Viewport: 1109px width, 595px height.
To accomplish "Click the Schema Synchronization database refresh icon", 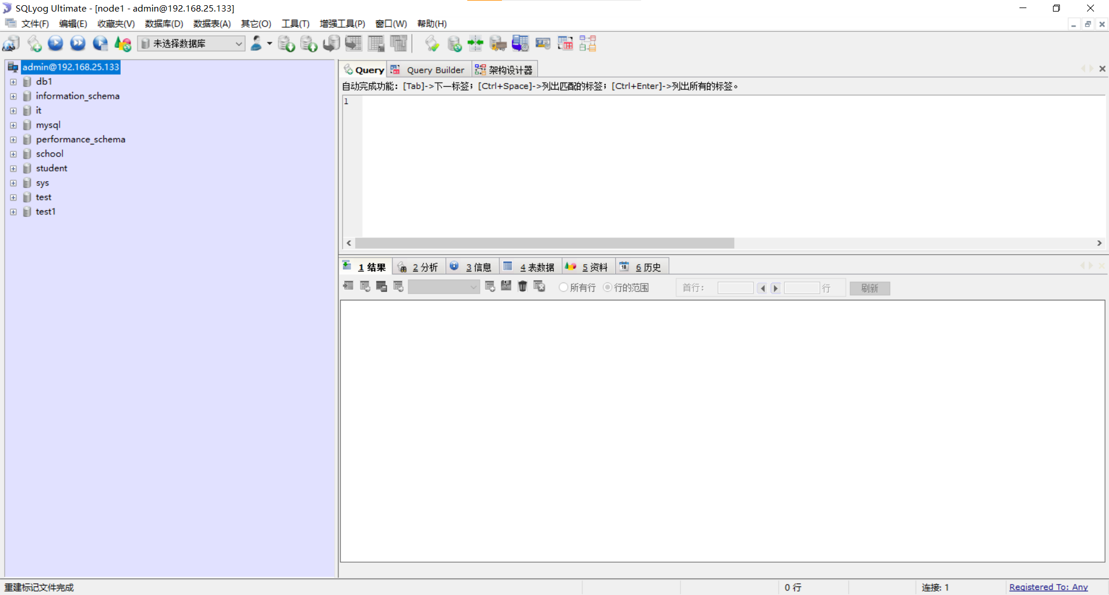I will [455, 43].
